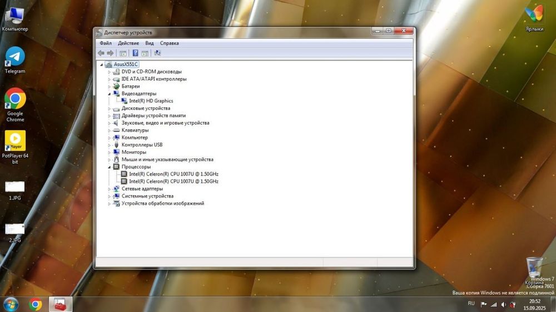Image resolution: width=556 pixels, height=312 pixels.
Task: Click the monitor category icon
Action: [116, 152]
